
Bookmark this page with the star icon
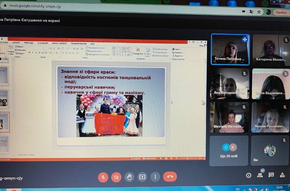(259, 12)
